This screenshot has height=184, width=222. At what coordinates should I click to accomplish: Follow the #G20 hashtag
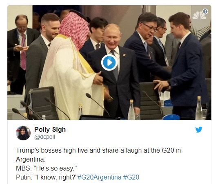(x=131, y=177)
